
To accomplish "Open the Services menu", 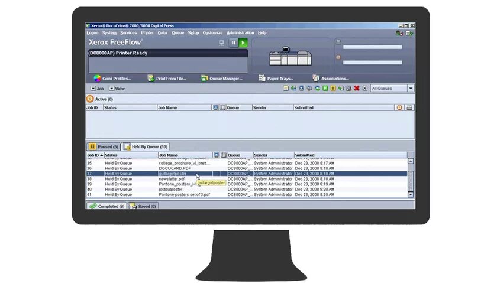I will pos(128,33).
